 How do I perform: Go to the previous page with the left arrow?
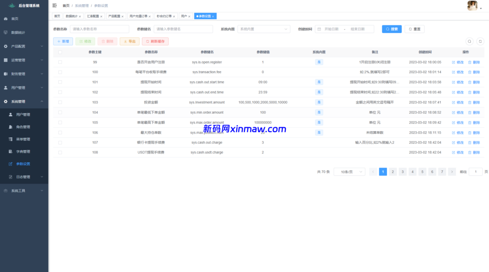pyautogui.click(x=373, y=172)
